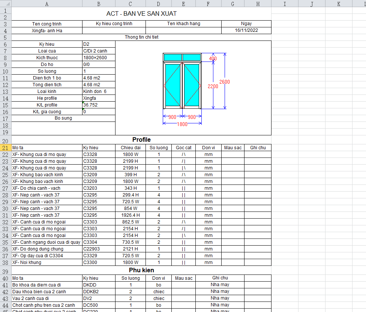Image resolution: width=366 pixels, height=312 pixels.
Task: Select the date cell 16/11/2022
Action: [x=246, y=30]
